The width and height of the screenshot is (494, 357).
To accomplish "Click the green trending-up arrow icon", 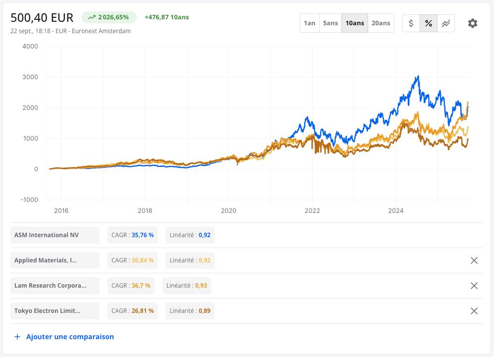I will [x=92, y=17].
